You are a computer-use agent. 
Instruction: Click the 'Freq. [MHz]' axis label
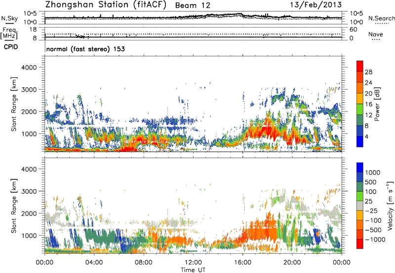[x=9, y=33]
